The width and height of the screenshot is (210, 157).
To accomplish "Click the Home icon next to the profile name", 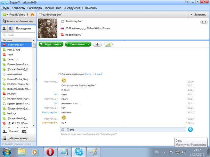I will [x=32, y=15].
